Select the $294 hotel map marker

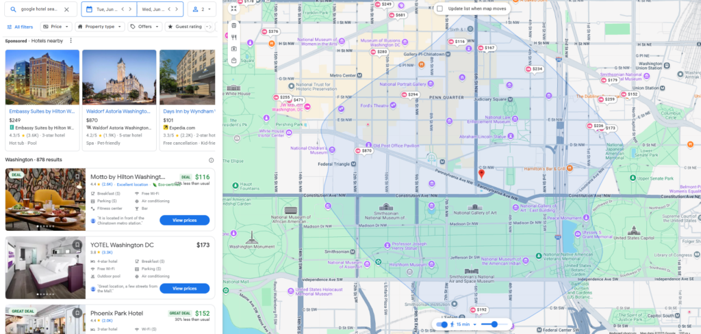pos(410,94)
